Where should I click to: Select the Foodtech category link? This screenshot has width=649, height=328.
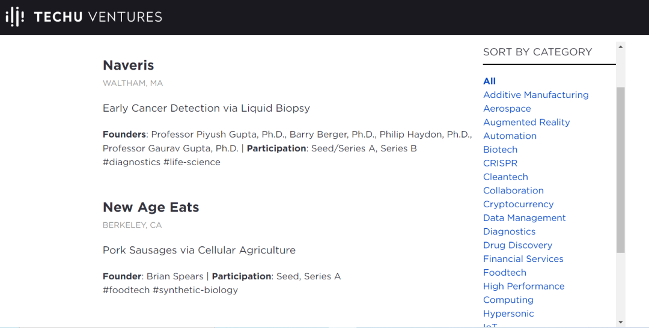click(x=505, y=273)
